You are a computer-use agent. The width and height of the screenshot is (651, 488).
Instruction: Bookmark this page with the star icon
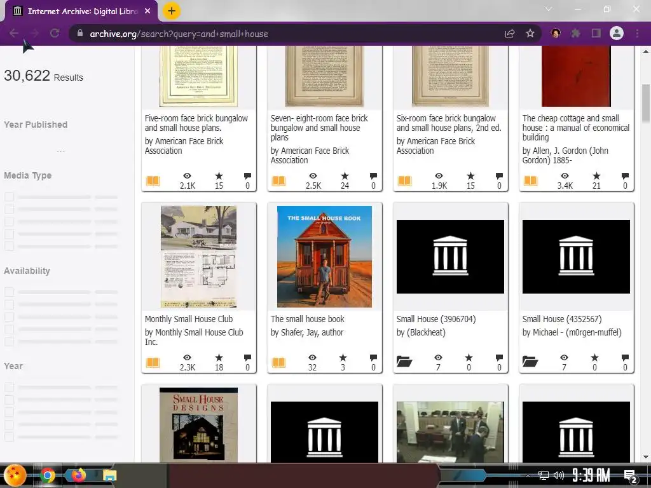point(530,33)
